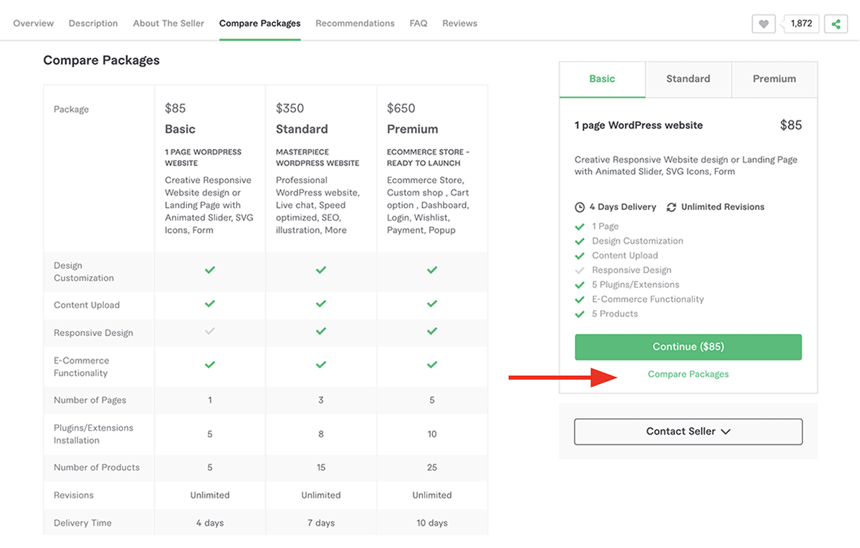This screenshot has height=548, width=860.
Task: Click the $350 Standard price in table
Action: coord(290,108)
